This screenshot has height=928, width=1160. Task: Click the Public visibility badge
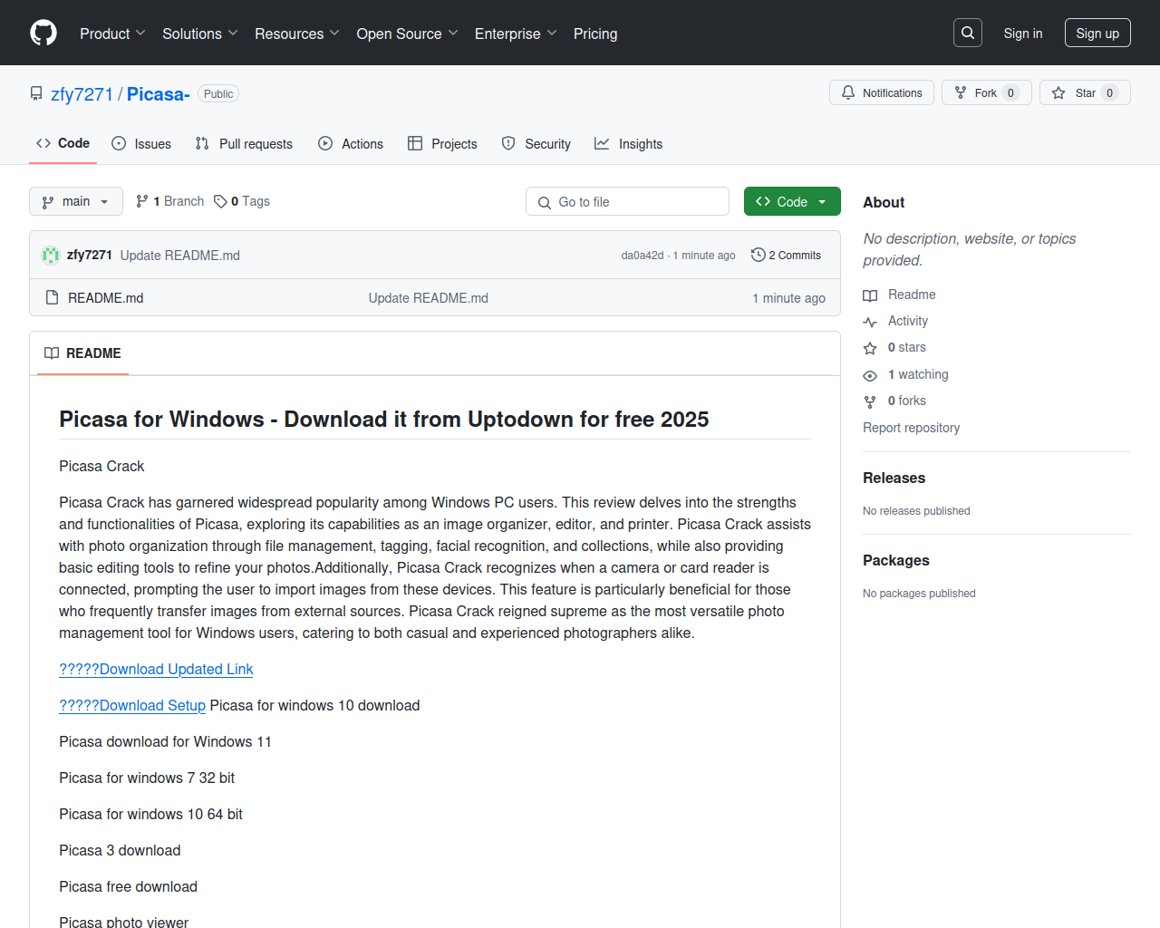(218, 93)
